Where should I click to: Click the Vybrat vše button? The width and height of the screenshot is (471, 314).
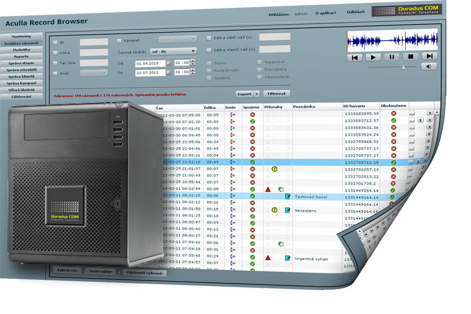tap(67, 270)
